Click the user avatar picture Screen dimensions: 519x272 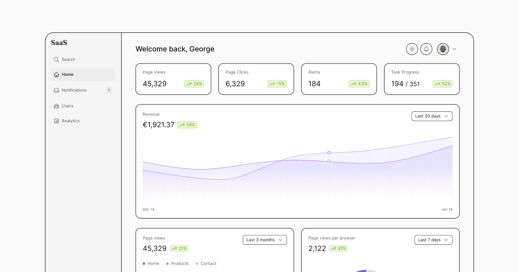tap(443, 49)
